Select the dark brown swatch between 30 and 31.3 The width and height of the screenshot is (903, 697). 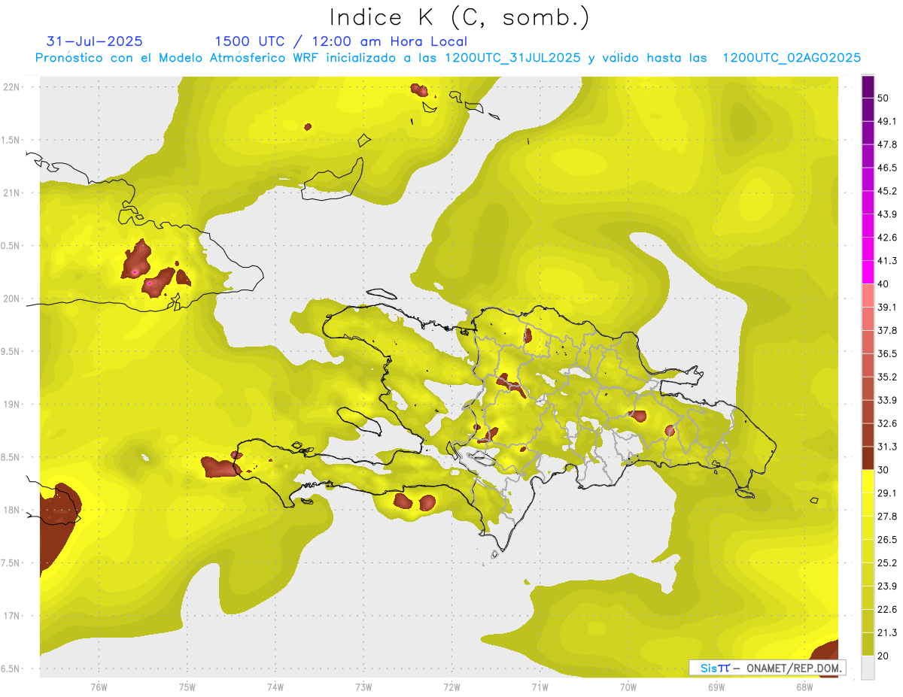tap(868, 458)
